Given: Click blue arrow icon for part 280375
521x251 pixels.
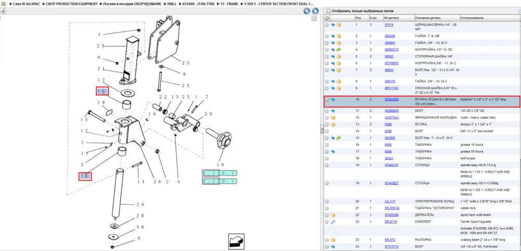Looking at the screenshot, I should coord(332,81).
